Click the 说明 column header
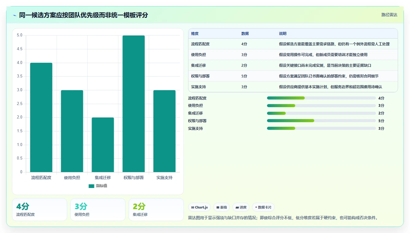 pos(283,34)
